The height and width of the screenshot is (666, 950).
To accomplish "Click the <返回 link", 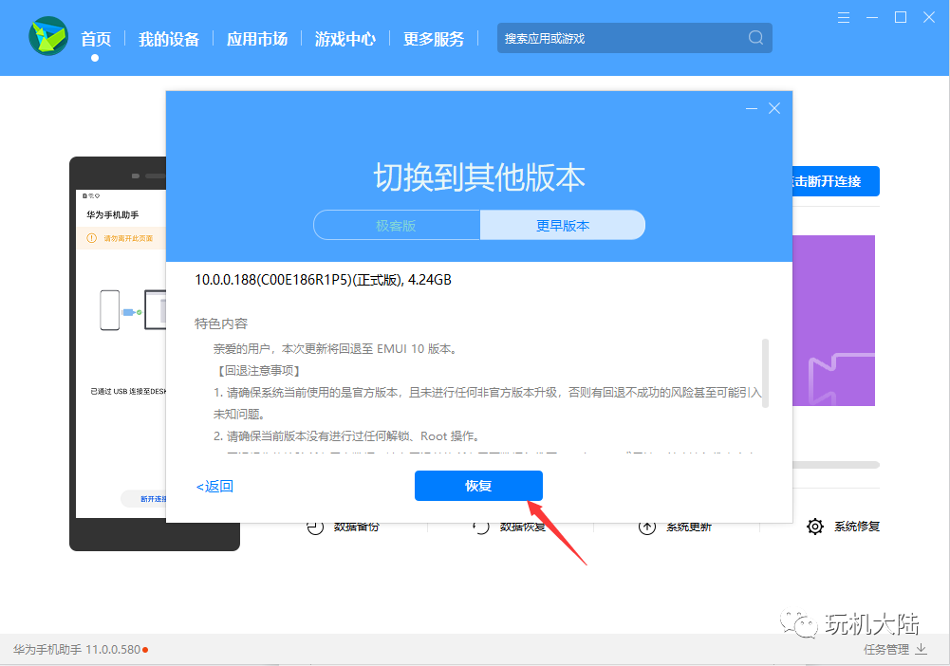I will 214,486.
